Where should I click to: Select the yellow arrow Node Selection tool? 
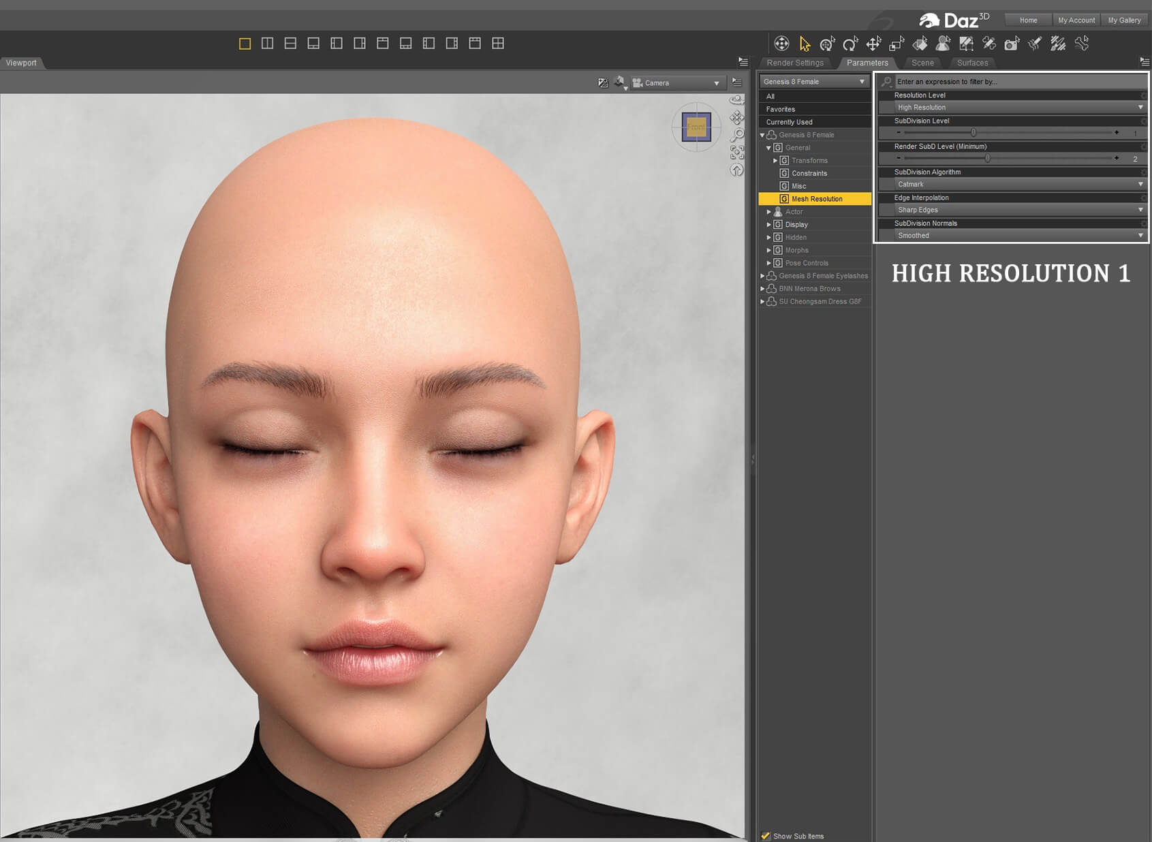click(805, 44)
